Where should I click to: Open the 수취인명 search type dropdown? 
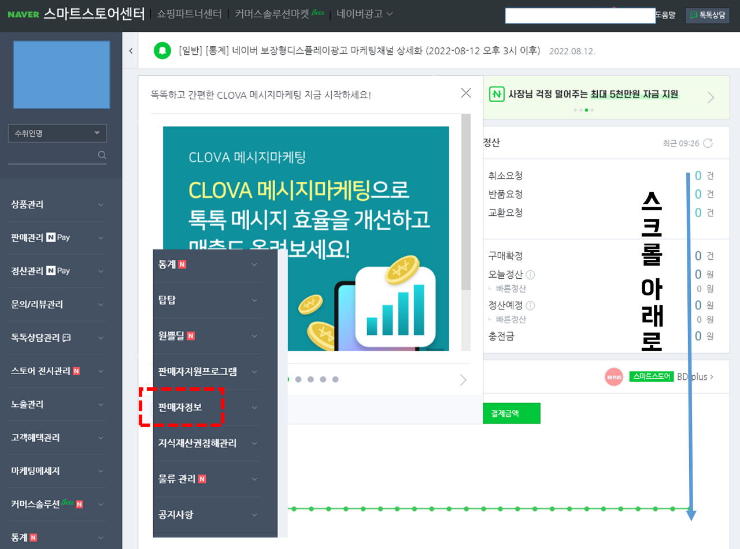pyautogui.click(x=57, y=133)
